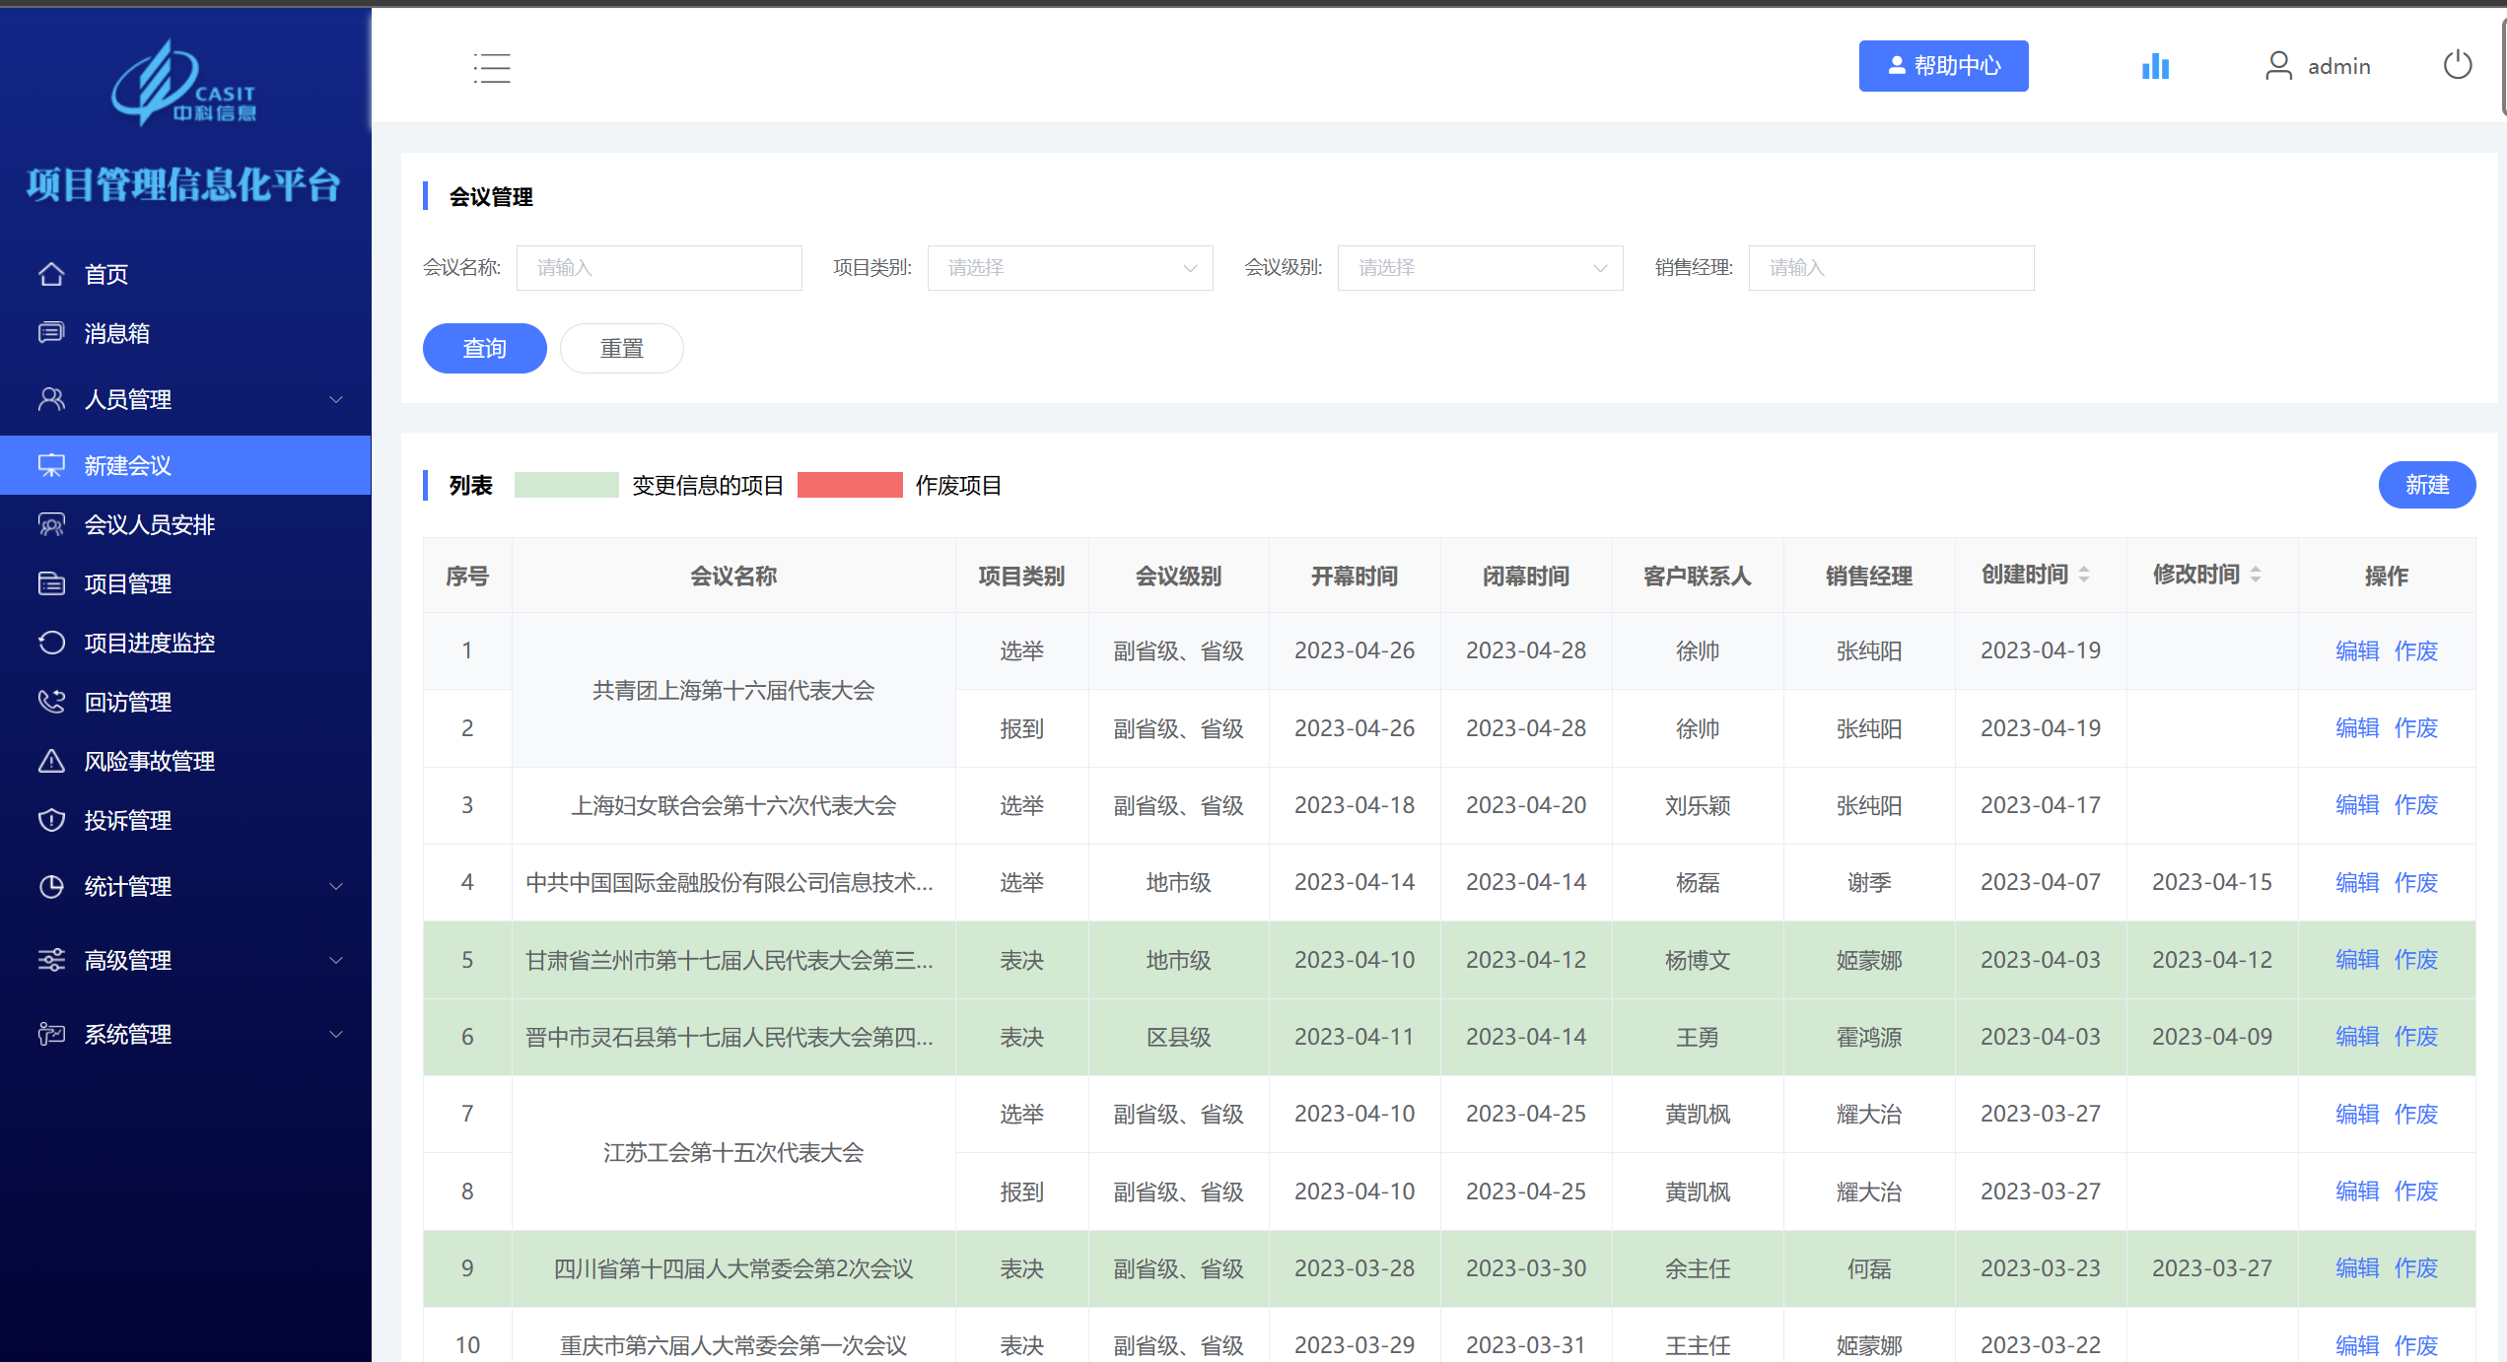Image resolution: width=2507 pixels, height=1362 pixels.
Task: Click the refresh circle icon beside 项目进度监控
Action: (x=51, y=643)
